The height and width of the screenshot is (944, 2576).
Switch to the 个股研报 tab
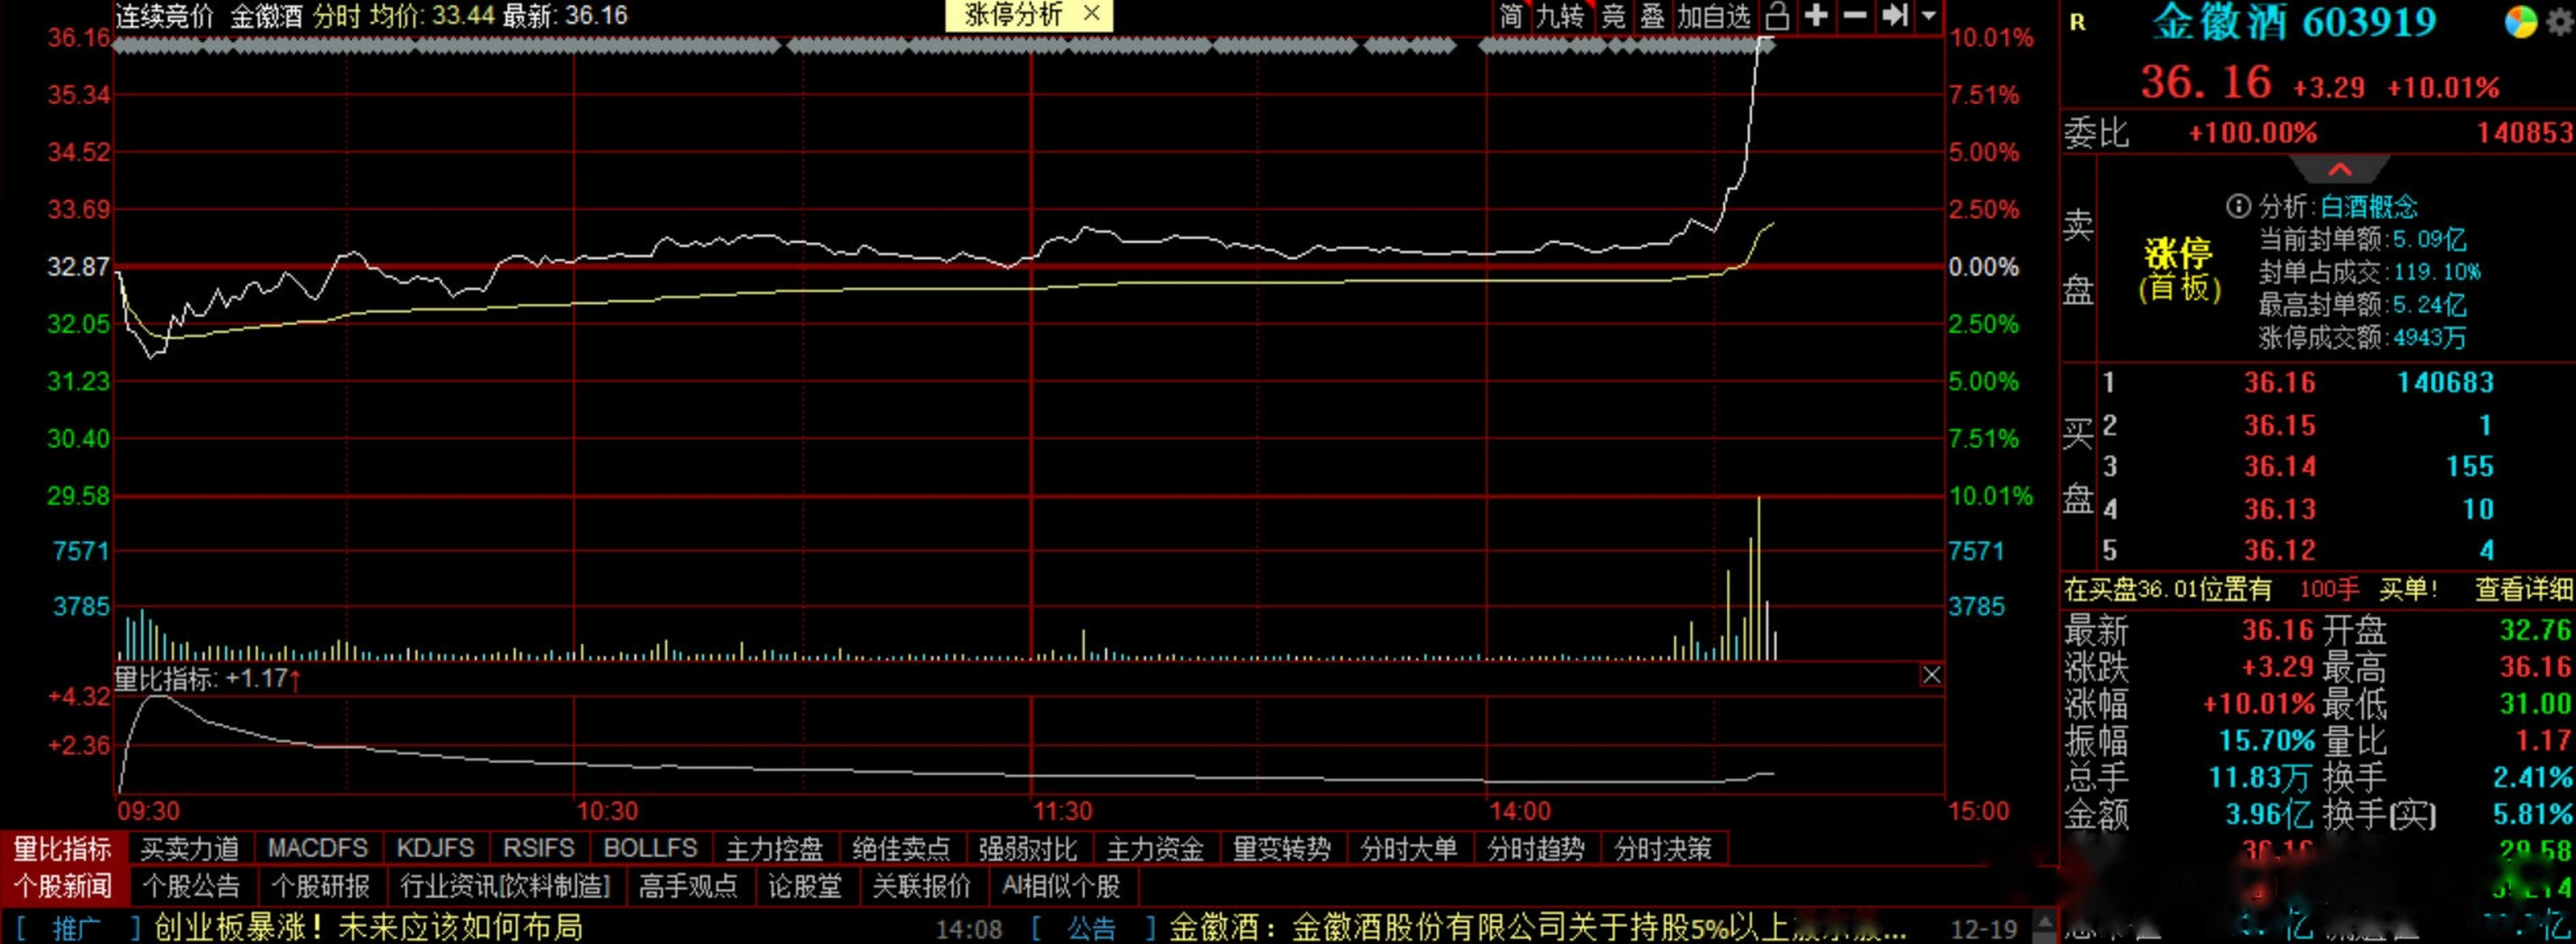(320, 886)
